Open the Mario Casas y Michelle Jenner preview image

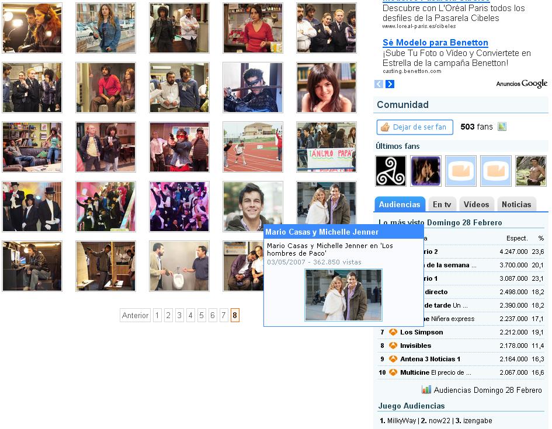343,295
